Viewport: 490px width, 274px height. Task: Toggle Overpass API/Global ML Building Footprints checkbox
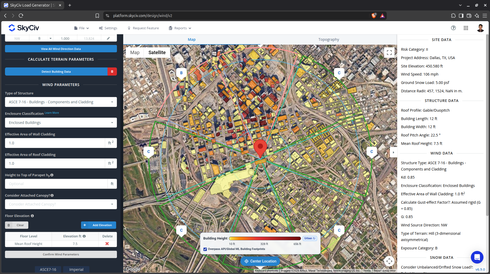[205, 249]
